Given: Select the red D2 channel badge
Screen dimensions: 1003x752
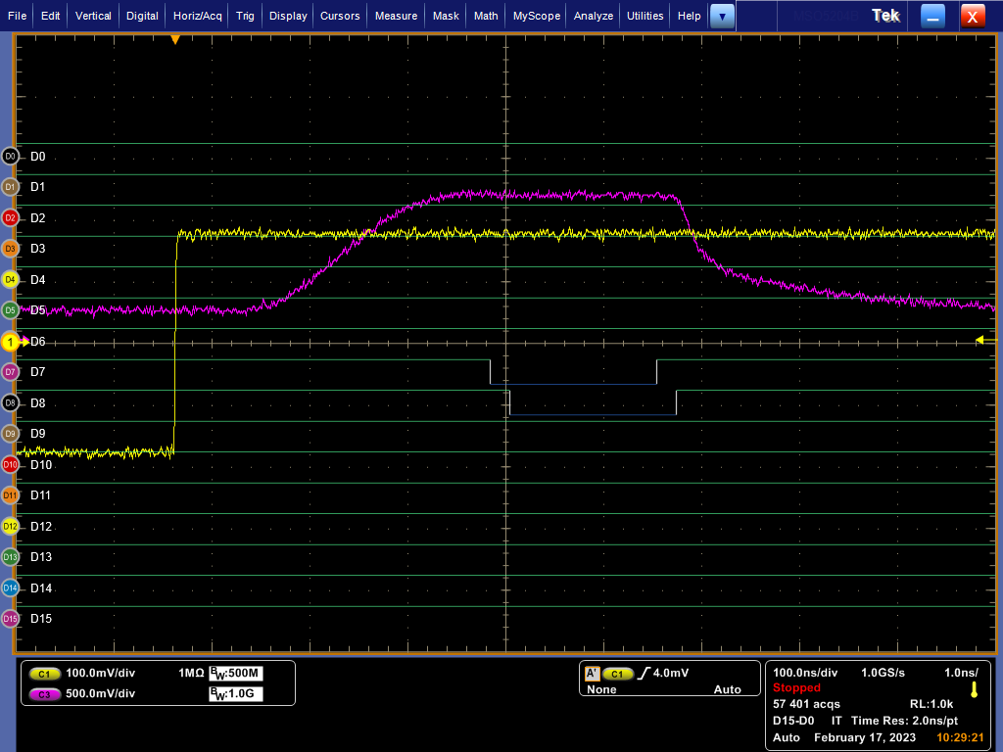Looking at the screenshot, I should click(x=11, y=217).
